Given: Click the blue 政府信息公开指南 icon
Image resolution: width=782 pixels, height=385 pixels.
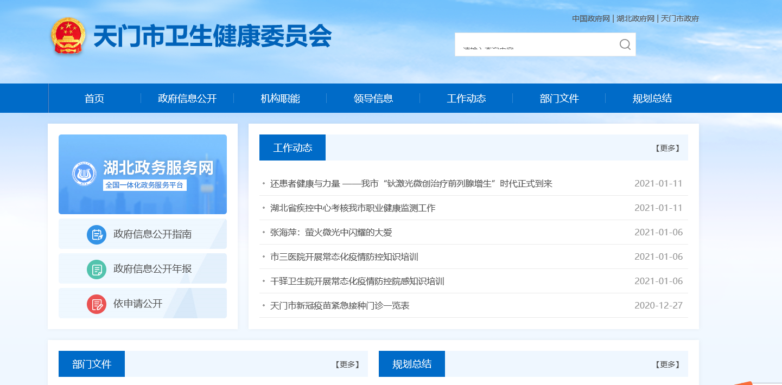Looking at the screenshot, I should [97, 234].
